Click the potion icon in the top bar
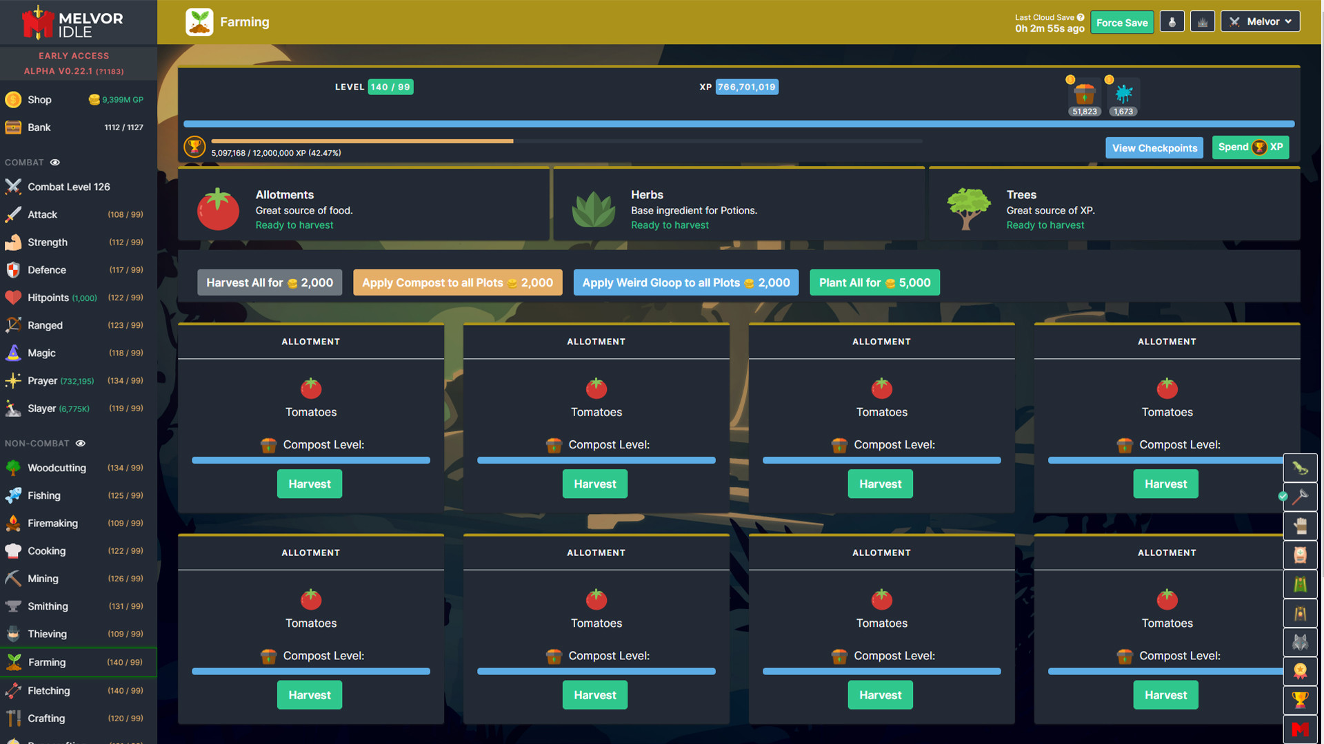Screen dimensions: 1324x744 coord(1172,21)
